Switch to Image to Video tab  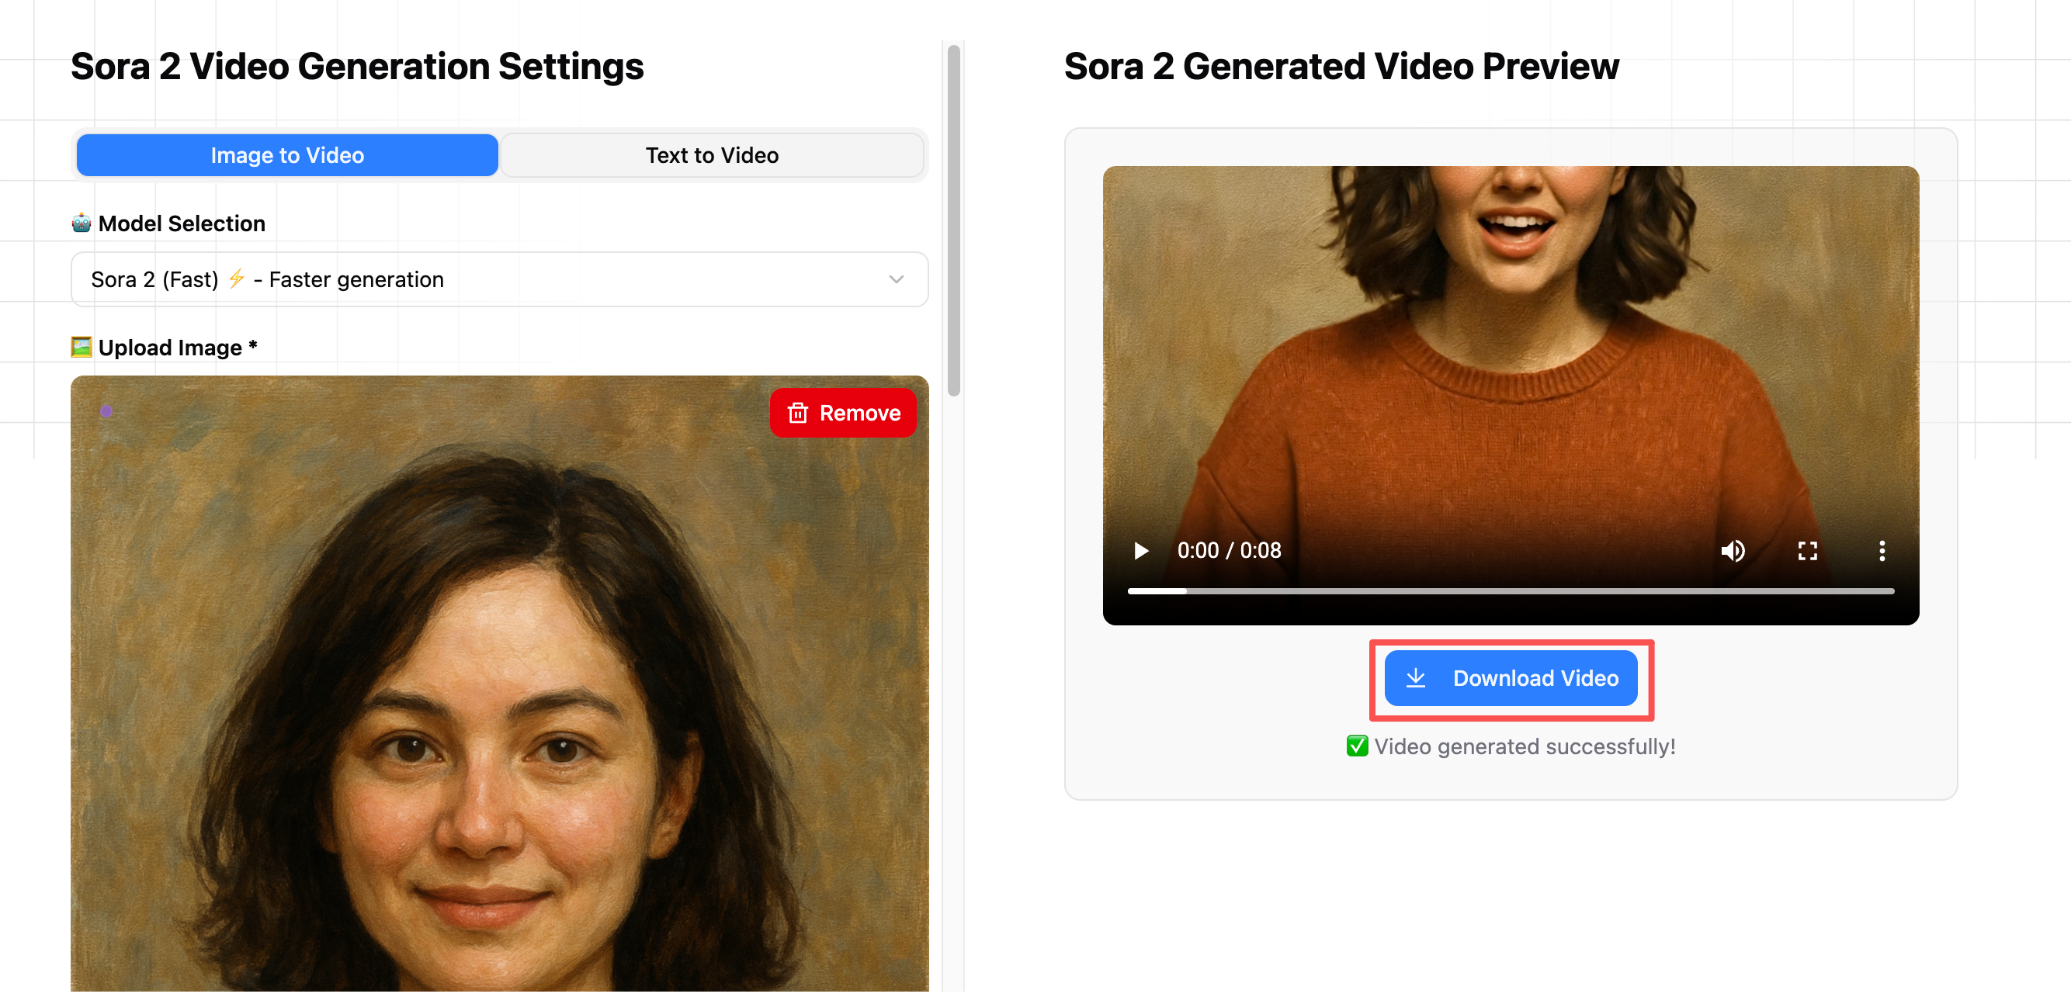tap(287, 155)
